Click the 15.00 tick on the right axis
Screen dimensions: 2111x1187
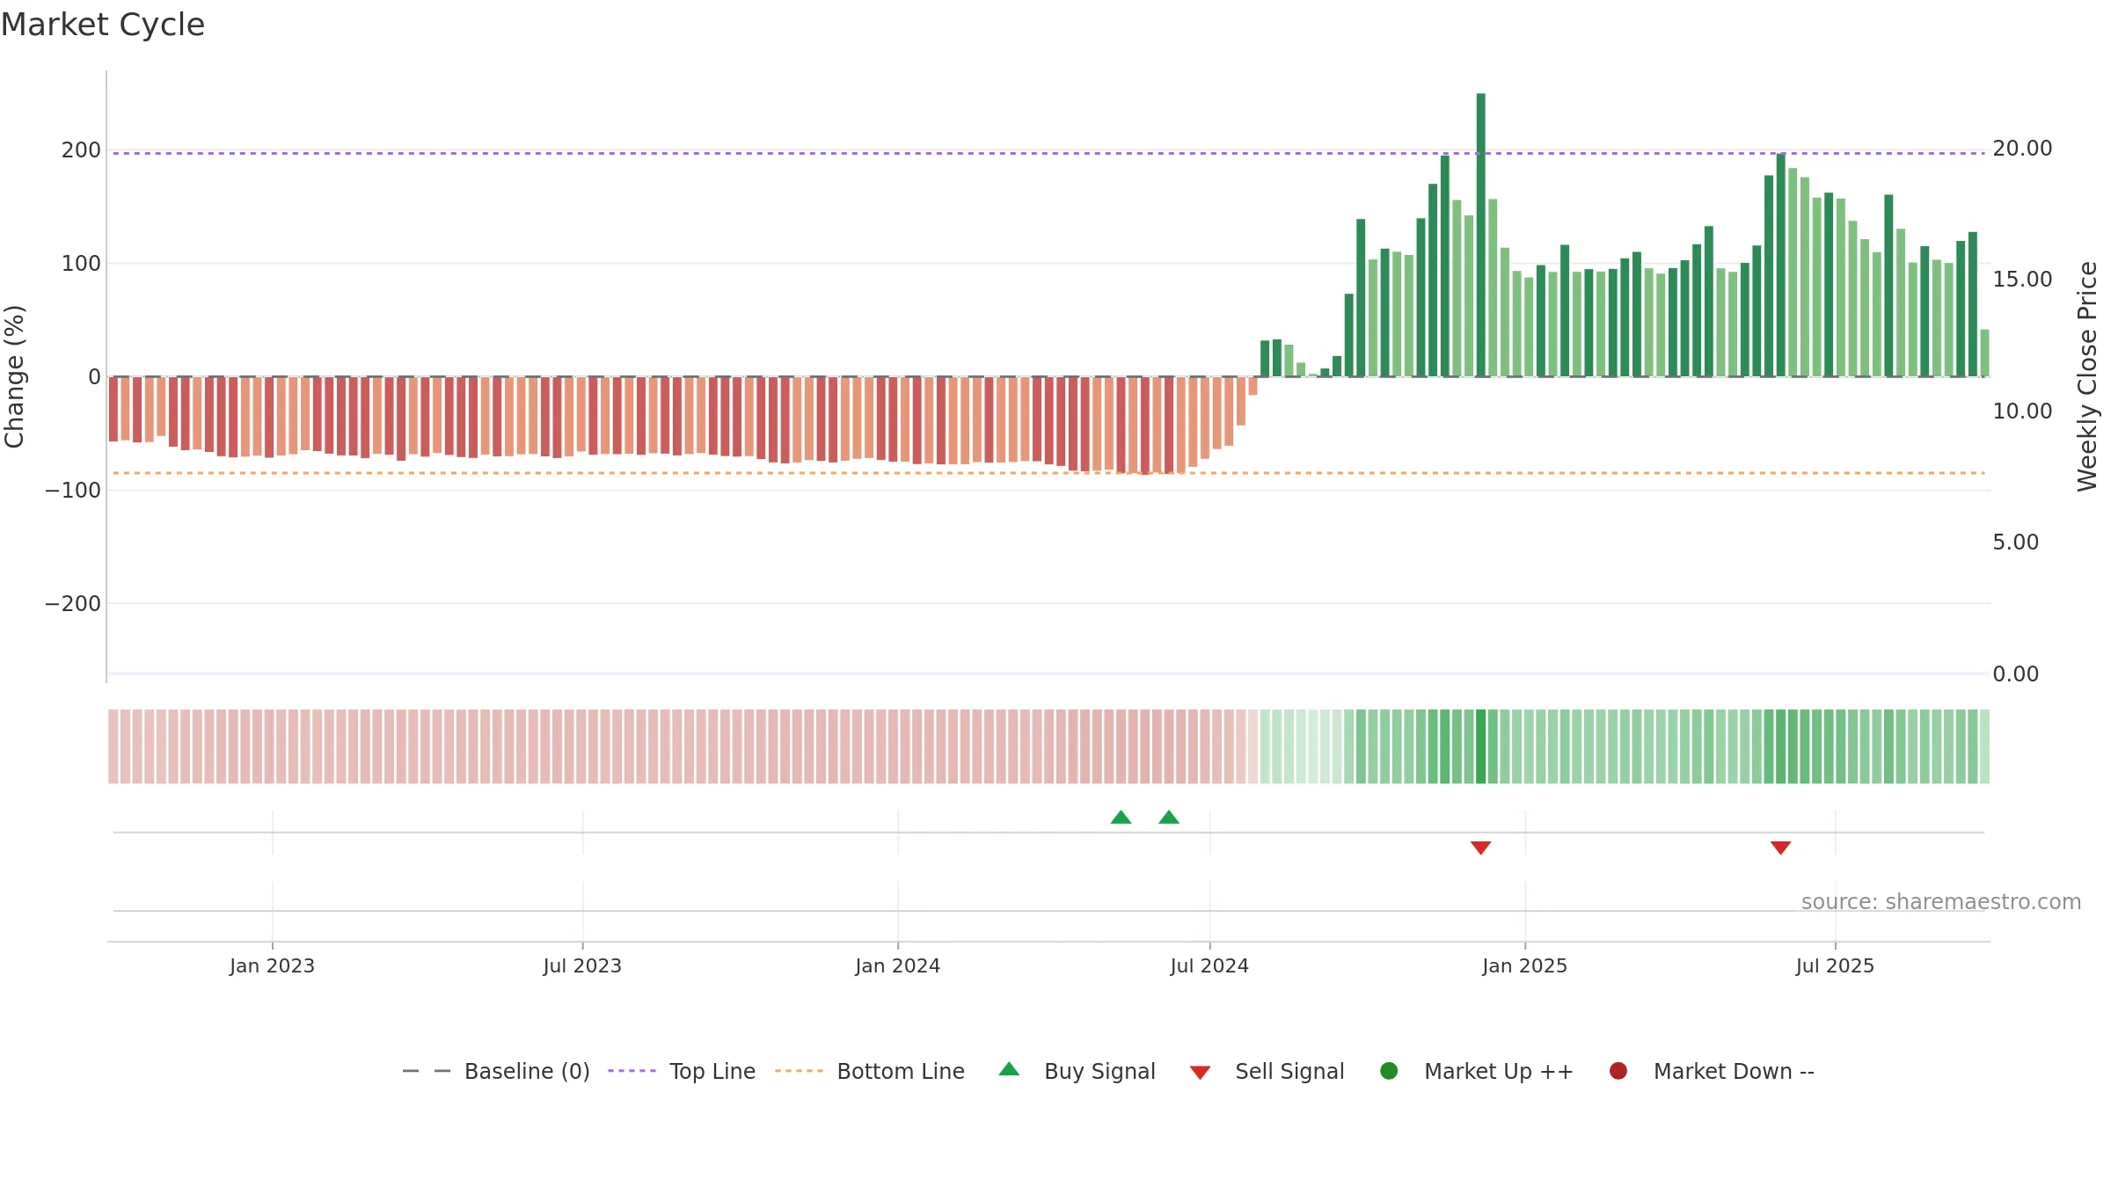tap(2022, 280)
